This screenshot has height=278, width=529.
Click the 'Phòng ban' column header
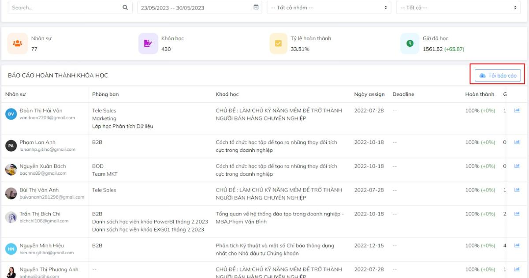point(105,94)
